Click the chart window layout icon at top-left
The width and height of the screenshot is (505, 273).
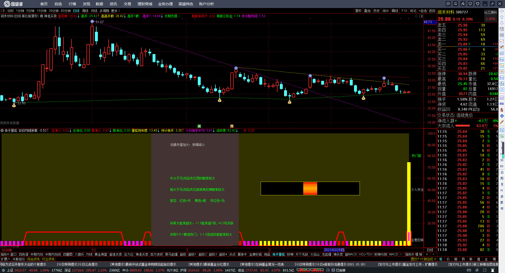pos(3,11)
